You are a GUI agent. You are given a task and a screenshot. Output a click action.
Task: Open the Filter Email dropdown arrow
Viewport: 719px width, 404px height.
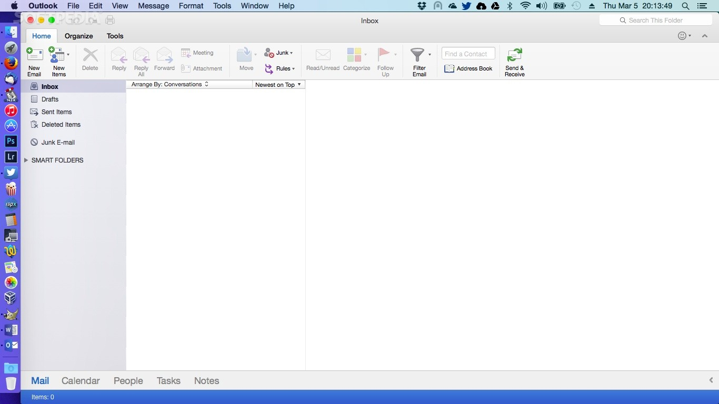(x=430, y=55)
